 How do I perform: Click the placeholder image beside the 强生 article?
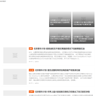click(15, 77)
